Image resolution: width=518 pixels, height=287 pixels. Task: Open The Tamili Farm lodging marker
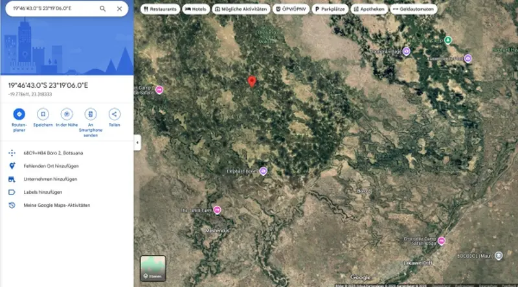(217, 210)
